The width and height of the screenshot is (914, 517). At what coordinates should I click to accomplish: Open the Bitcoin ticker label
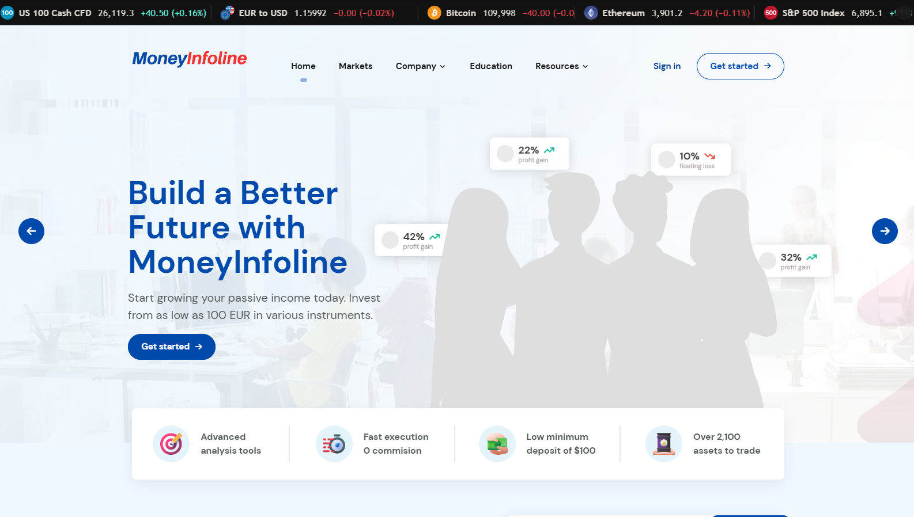click(461, 13)
